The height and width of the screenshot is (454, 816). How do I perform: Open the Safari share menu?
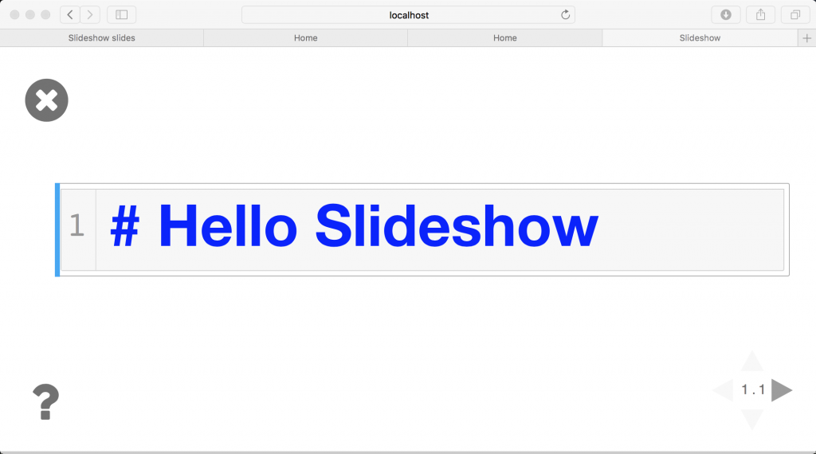pyautogui.click(x=760, y=14)
